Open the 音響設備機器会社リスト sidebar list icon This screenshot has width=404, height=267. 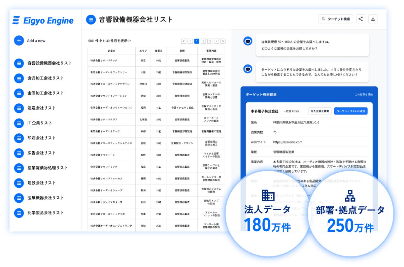(19, 63)
